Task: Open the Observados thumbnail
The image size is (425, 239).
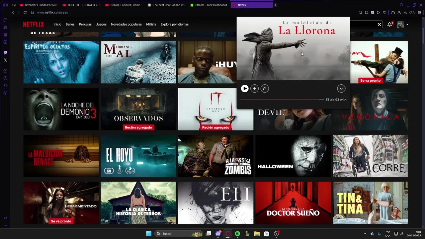Action: pos(138,109)
